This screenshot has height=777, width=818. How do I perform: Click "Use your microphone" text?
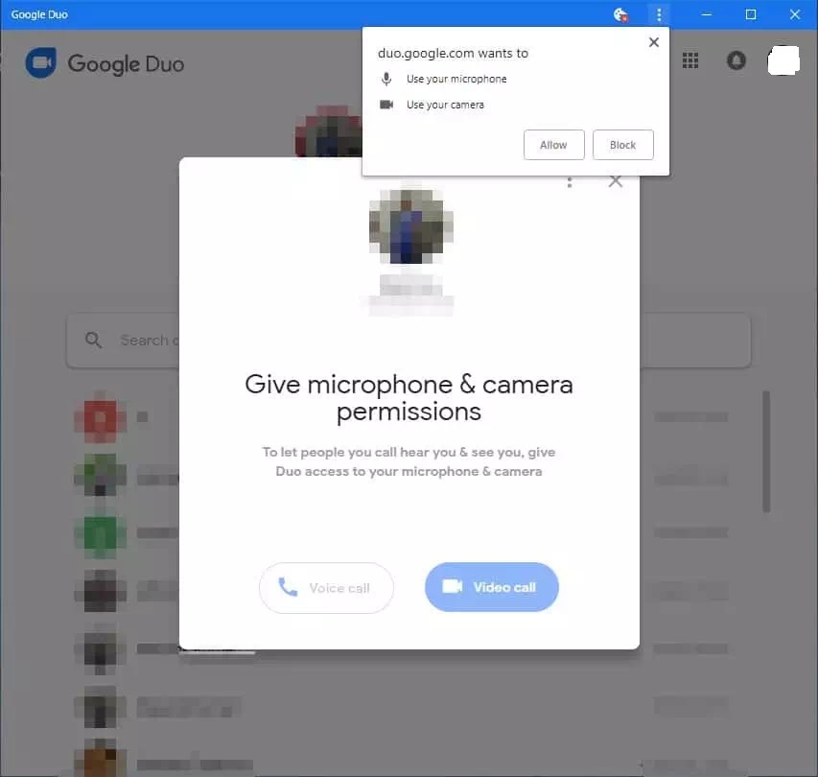[456, 79]
